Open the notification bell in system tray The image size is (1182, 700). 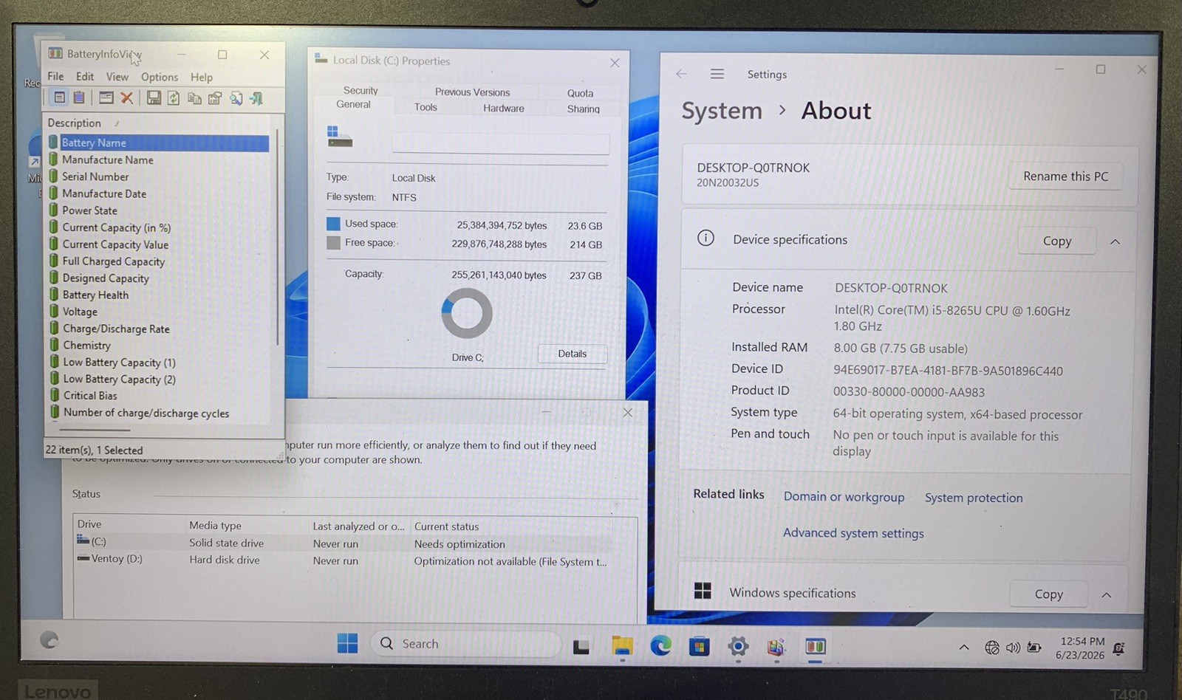(1118, 648)
